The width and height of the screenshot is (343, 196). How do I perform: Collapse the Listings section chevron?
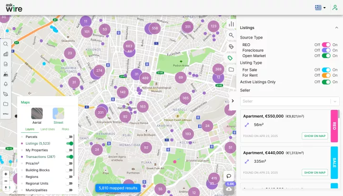[336, 28]
